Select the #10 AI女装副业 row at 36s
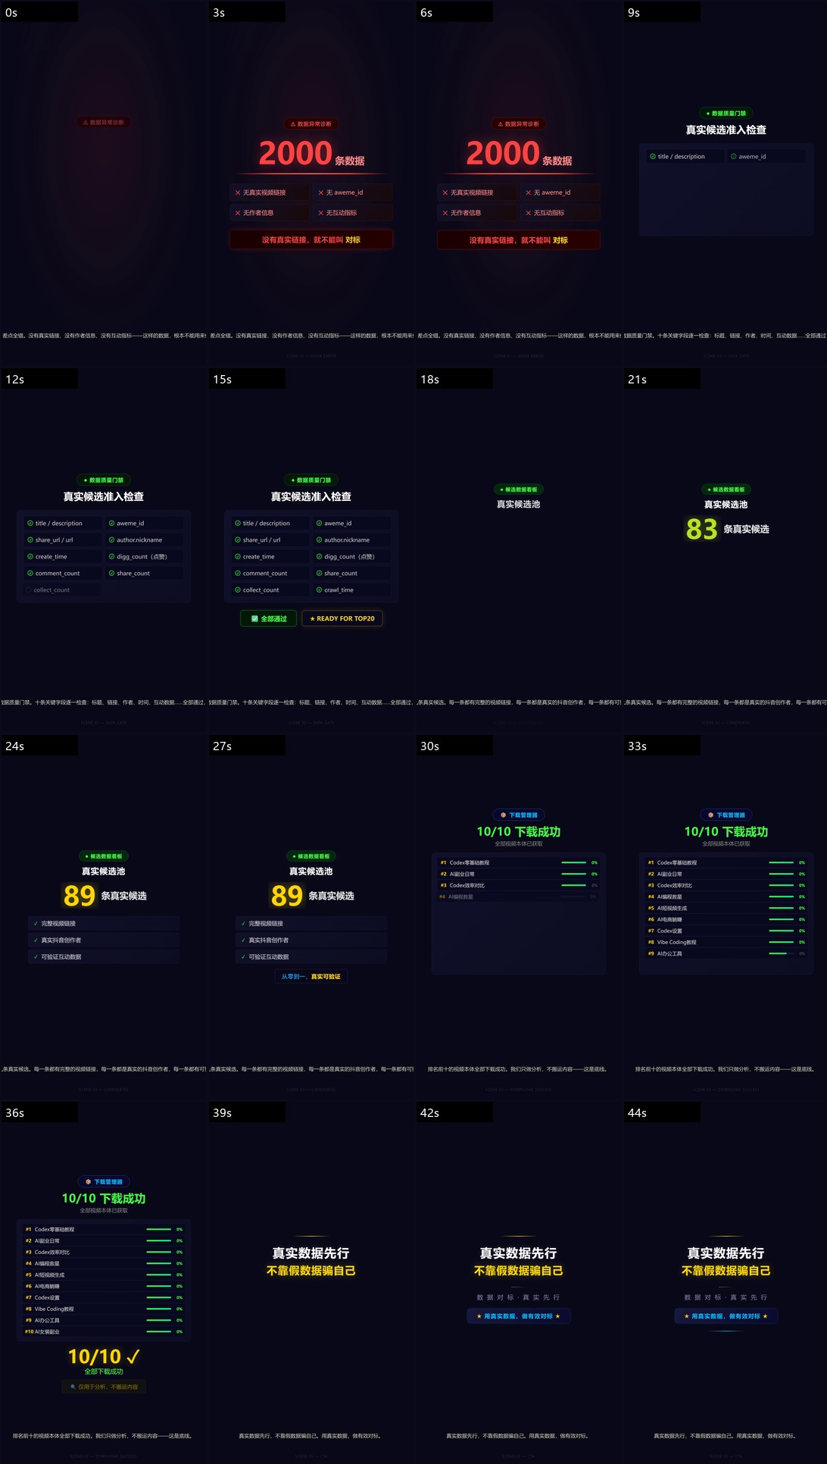 click(x=104, y=1331)
